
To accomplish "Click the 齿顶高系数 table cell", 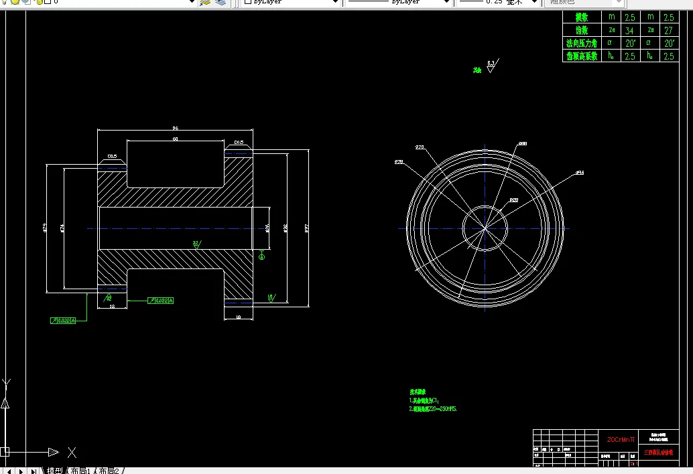I will tap(582, 56).
